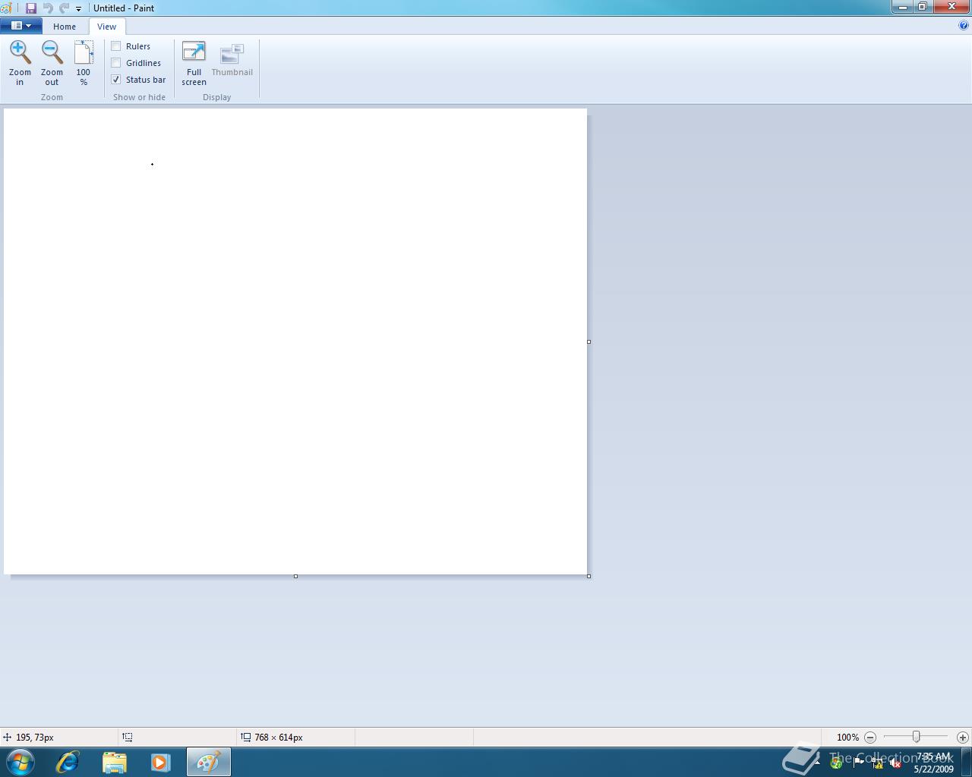Screen dimensions: 972x777
Task: Enable the Rulers checkbox
Action: tap(115, 46)
